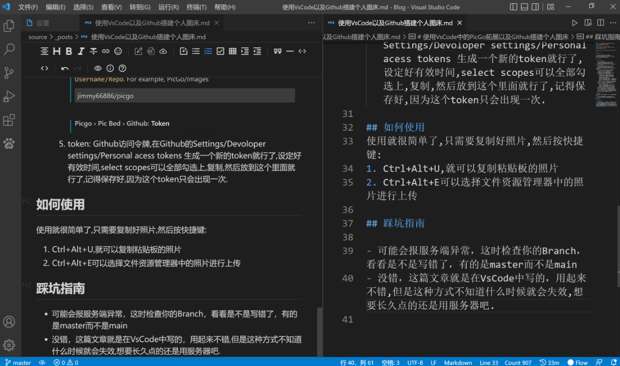Open Customize Layout options in title bar
The width and height of the screenshot is (620, 366).
(550, 7)
